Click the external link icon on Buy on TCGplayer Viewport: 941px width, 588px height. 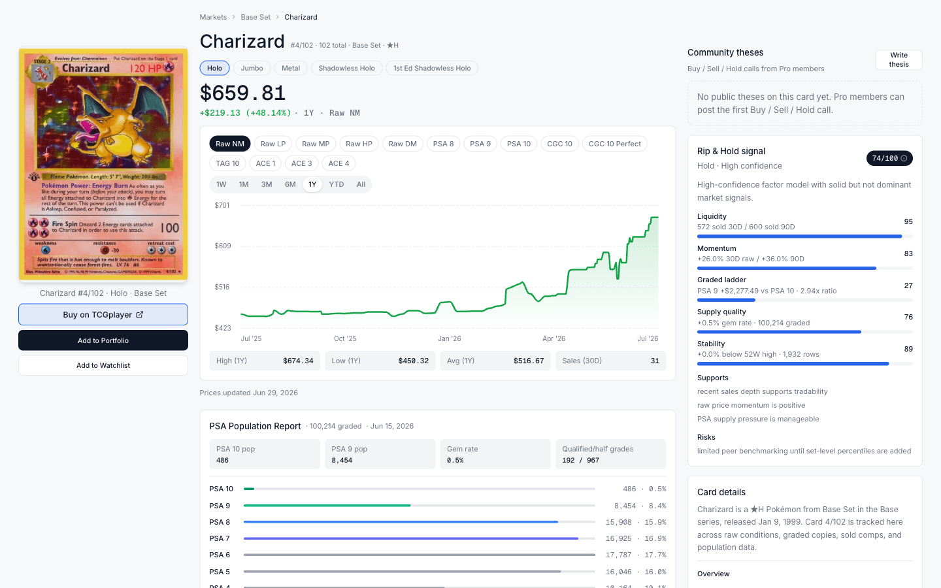click(x=139, y=315)
